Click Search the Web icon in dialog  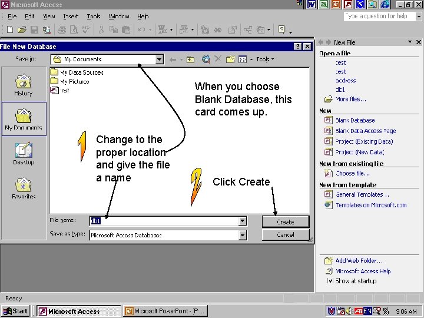pos(206,59)
